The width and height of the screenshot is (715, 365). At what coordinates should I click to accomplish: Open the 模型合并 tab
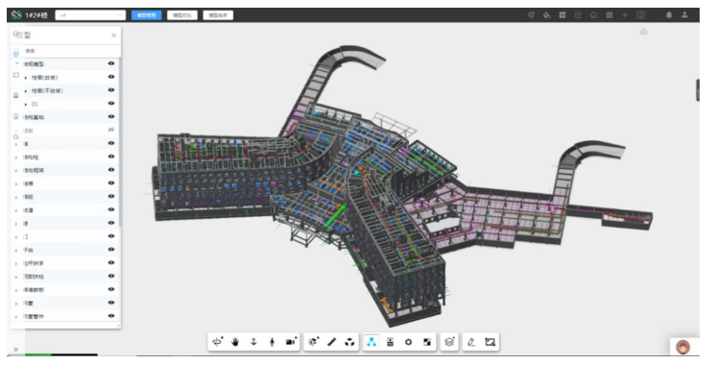point(218,15)
